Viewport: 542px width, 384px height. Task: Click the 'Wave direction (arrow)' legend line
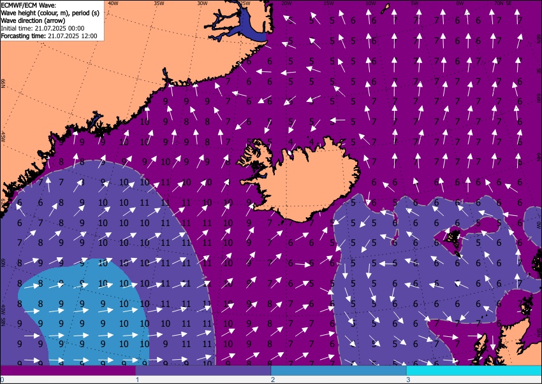tap(33, 20)
